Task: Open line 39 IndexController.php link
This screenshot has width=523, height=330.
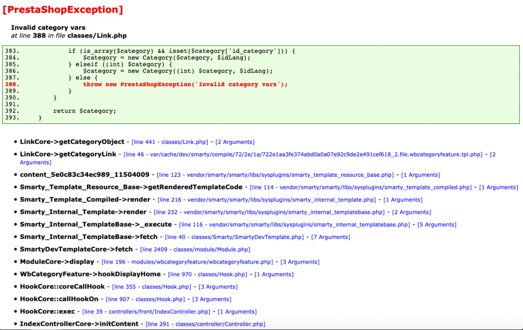Action: click(146, 312)
